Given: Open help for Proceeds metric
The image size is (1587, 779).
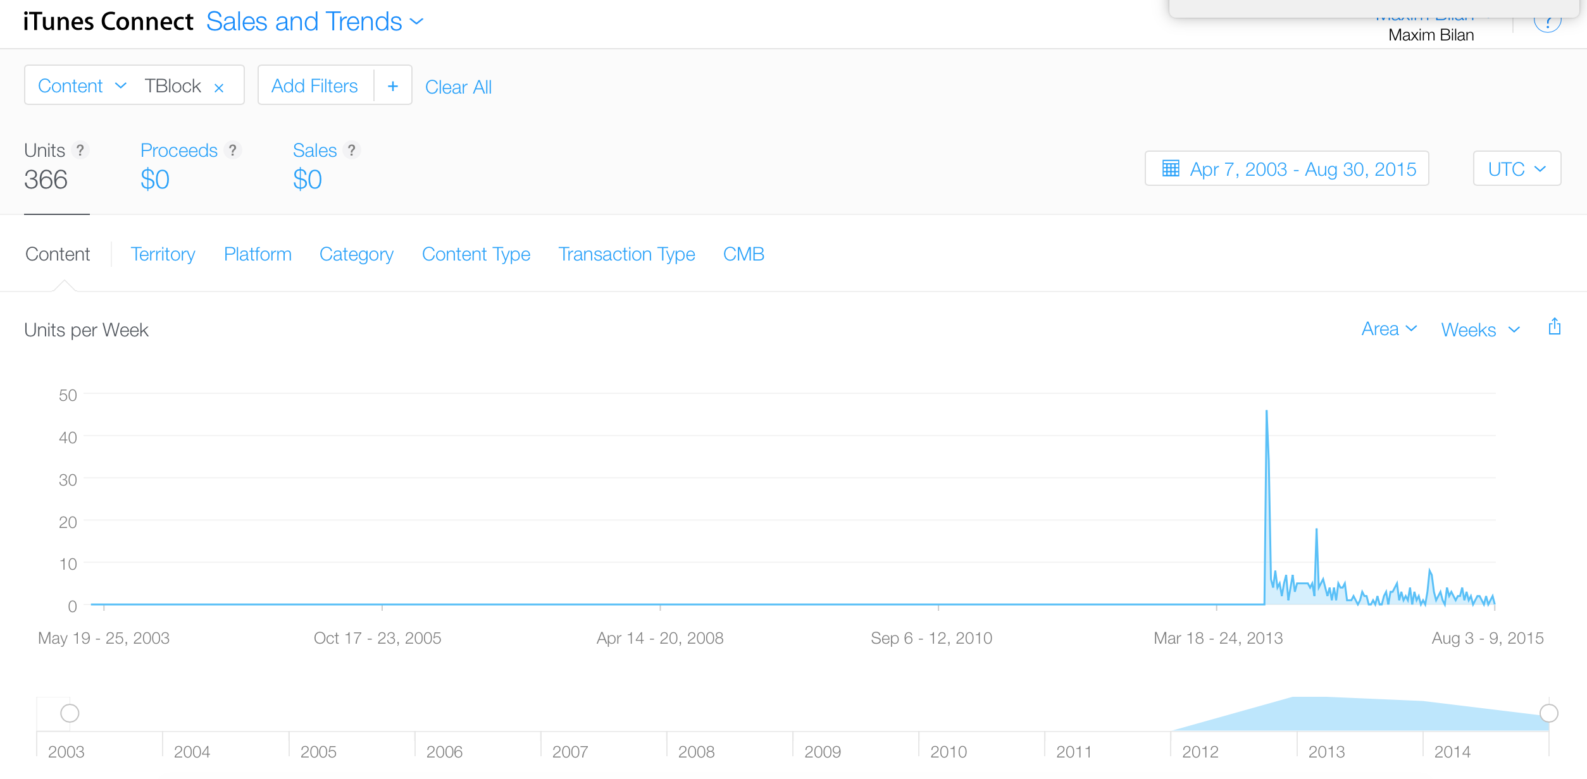Looking at the screenshot, I should pyautogui.click(x=233, y=150).
